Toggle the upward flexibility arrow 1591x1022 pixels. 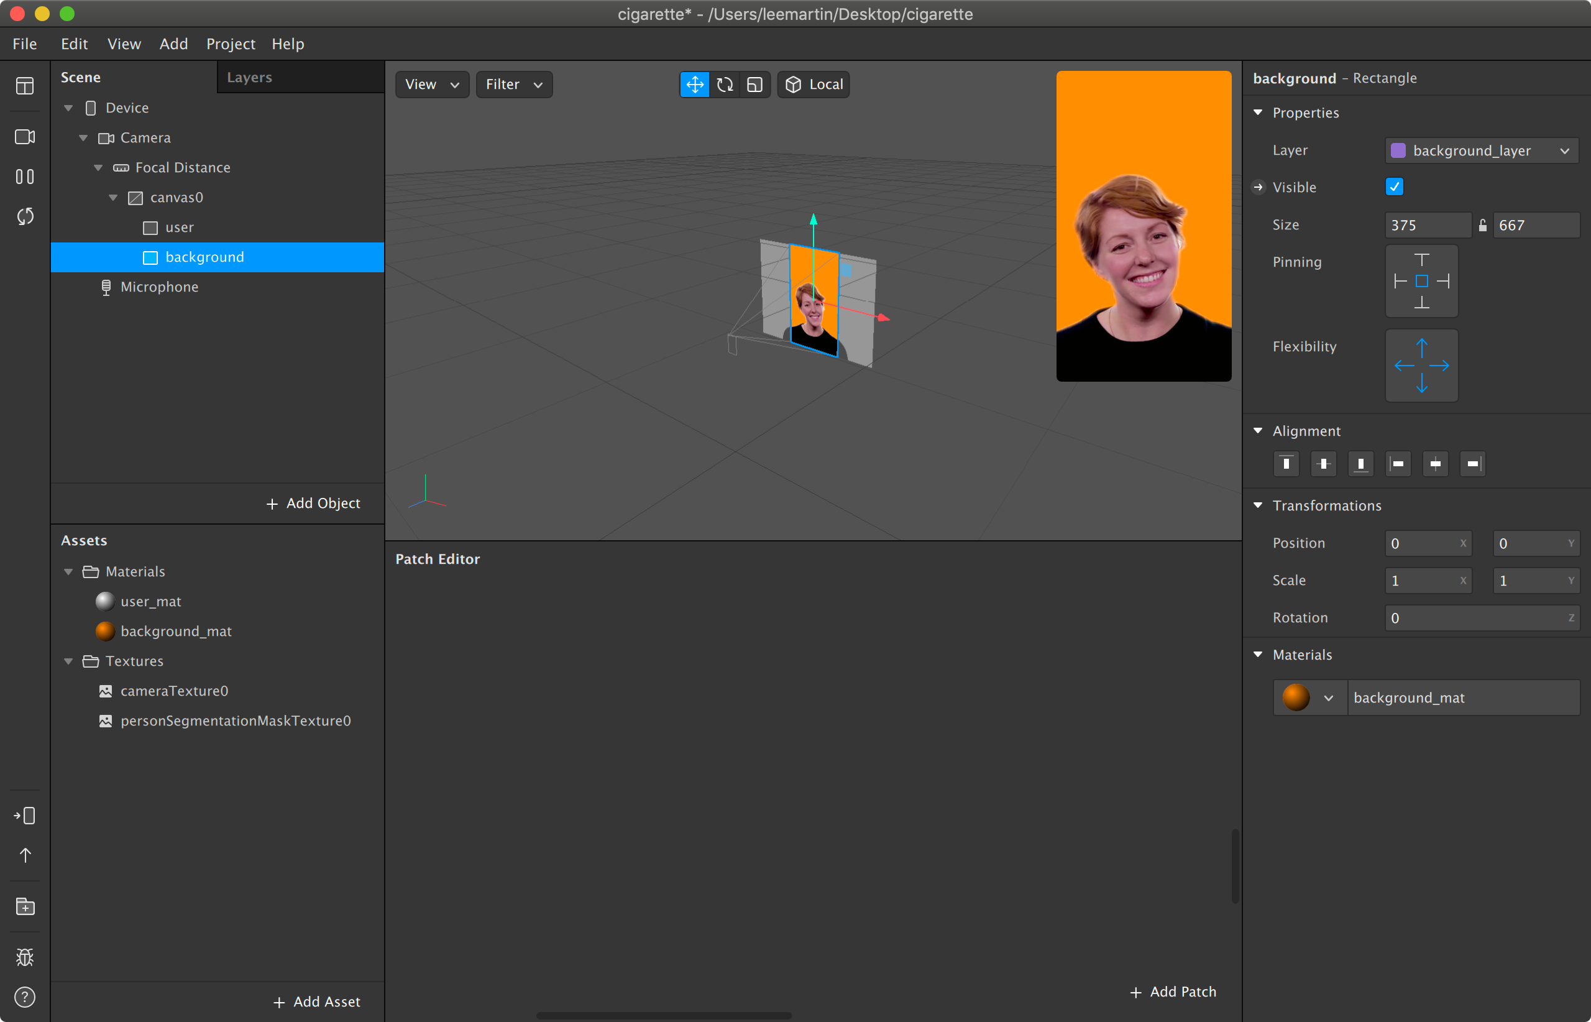tap(1421, 346)
